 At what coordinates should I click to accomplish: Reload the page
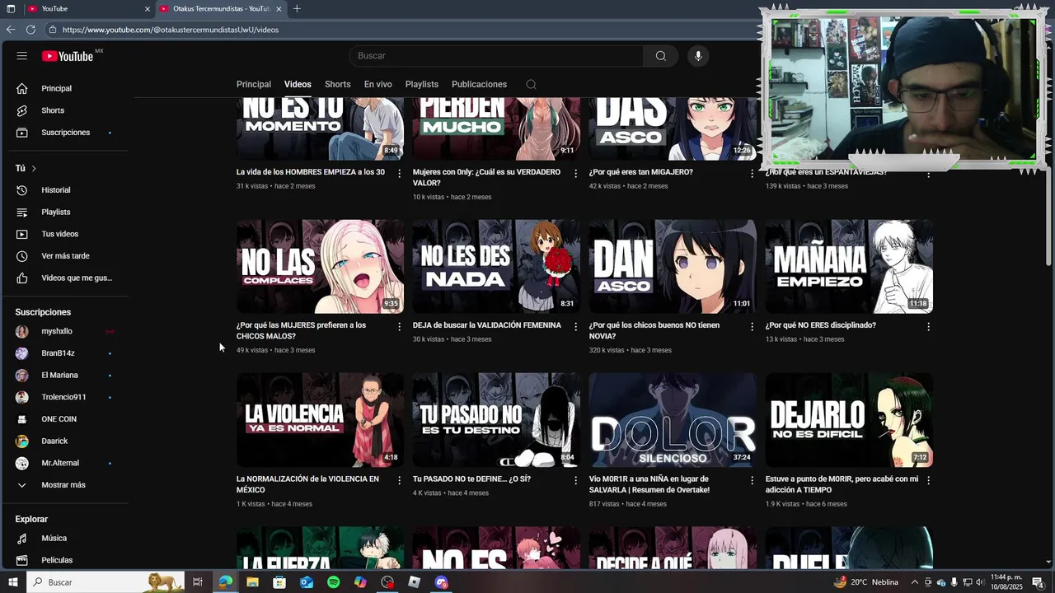(x=30, y=30)
